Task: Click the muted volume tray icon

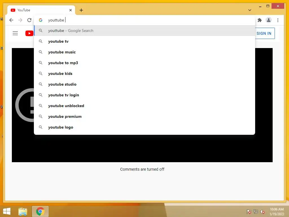Action: pos(262,212)
